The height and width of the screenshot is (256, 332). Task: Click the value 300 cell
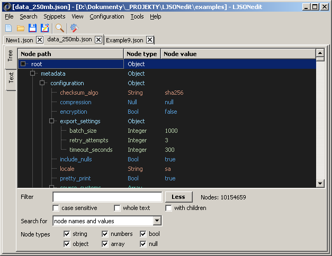[169, 150]
